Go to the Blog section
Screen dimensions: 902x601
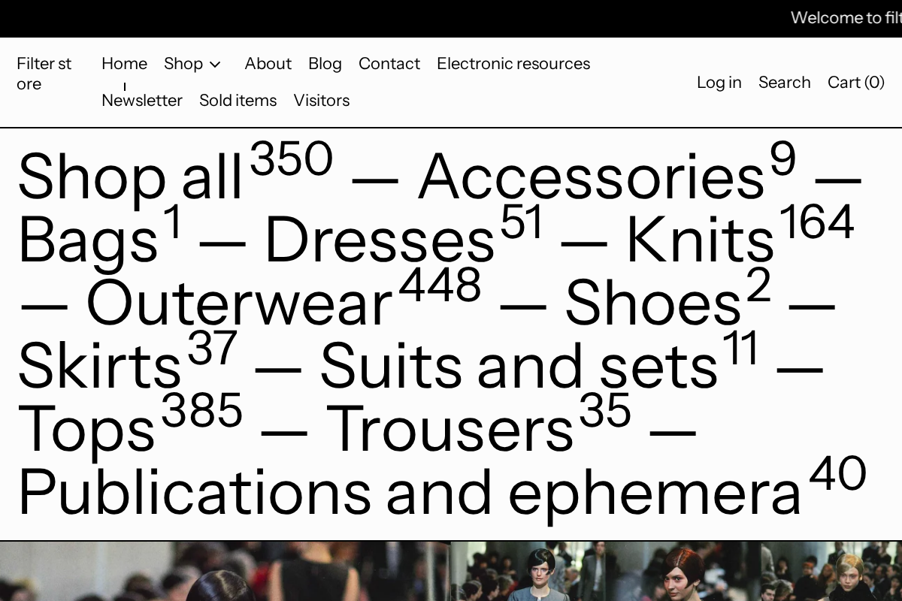click(x=325, y=64)
